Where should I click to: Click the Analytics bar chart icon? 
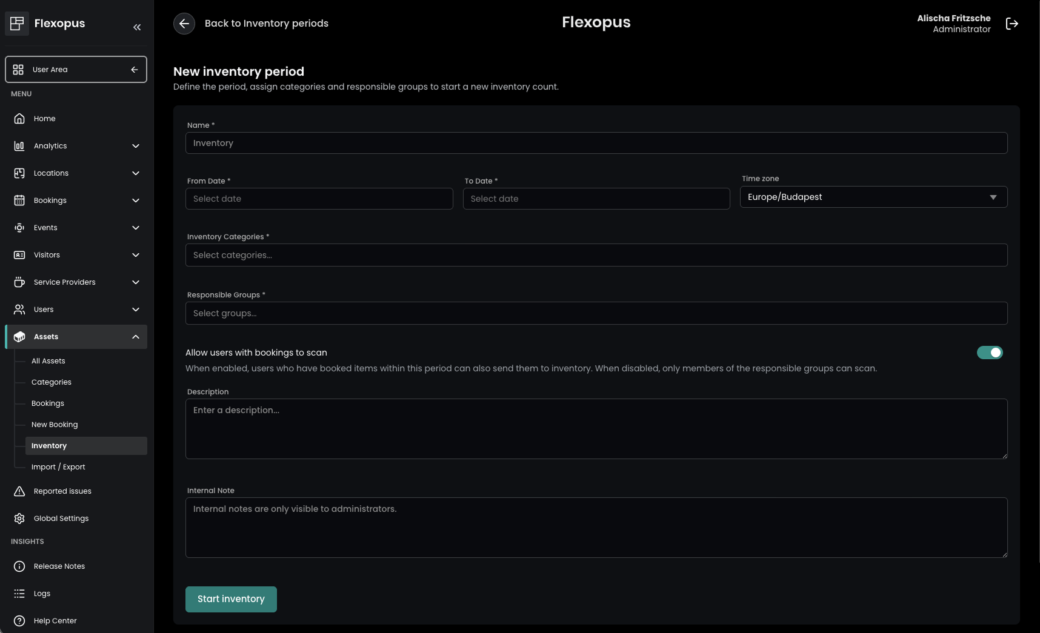tap(19, 146)
